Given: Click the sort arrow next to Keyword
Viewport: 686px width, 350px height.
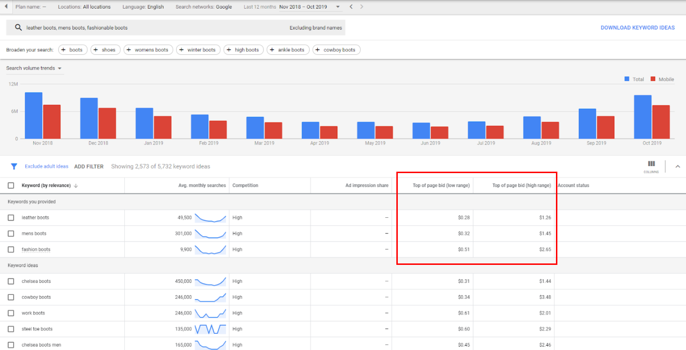Looking at the screenshot, I should tap(76, 185).
